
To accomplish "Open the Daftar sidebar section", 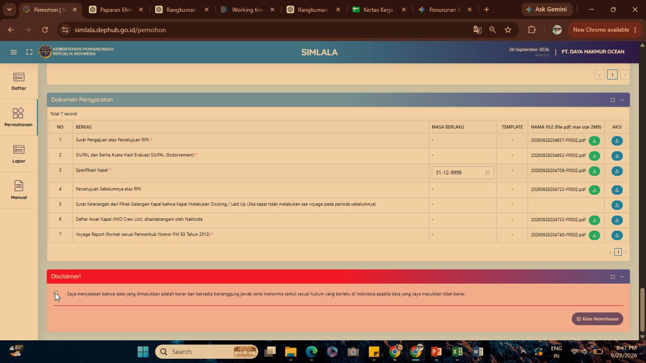I will [x=19, y=82].
